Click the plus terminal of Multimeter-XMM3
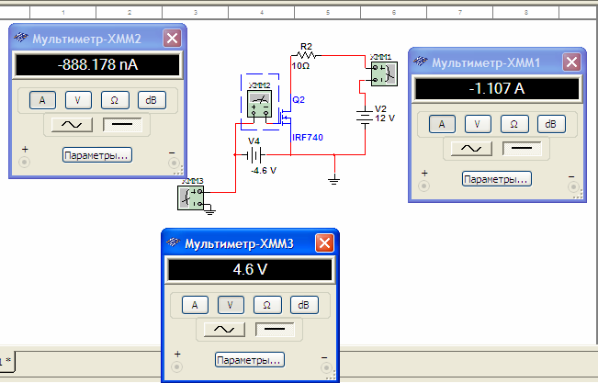 point(176,367)
